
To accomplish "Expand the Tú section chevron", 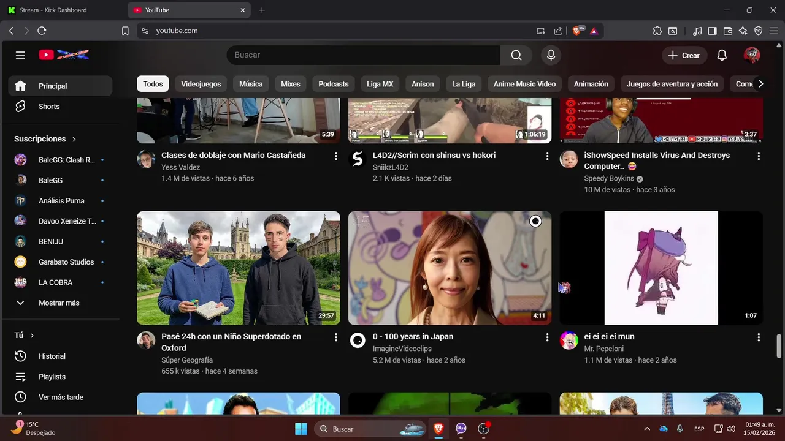I will click(x=32, y=336).
